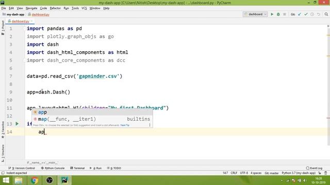330x185 pixels.
Task: Run the dashboard configuration with play icon
Action: pyautogui.click(x=272, y=14)
